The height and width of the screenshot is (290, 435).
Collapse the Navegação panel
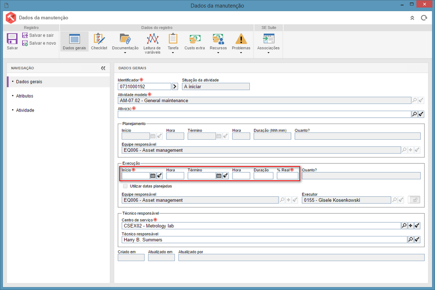click(x=103, y=68)
